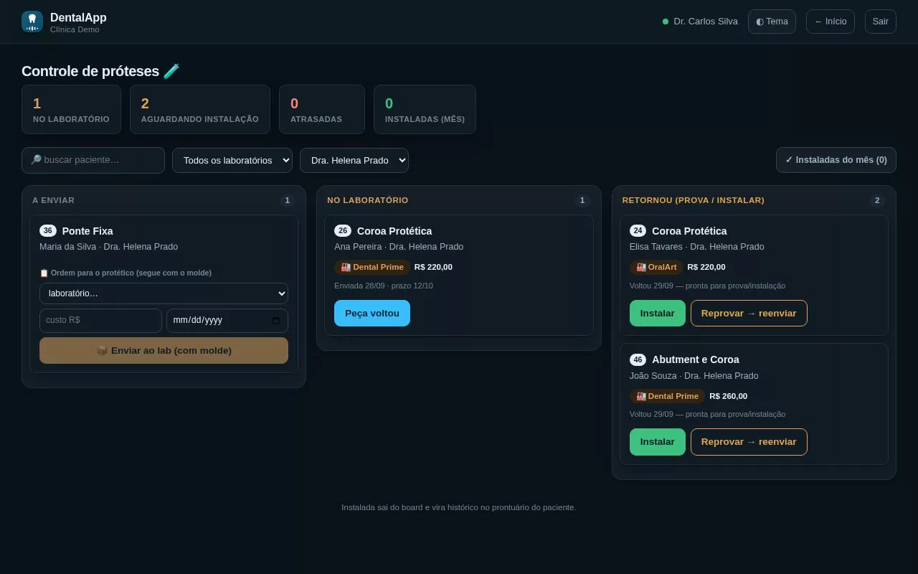Image resolution: width=918 pixels, height=574 pixels.
Task: Log out with the Sair button
Action: click(881, 22)
